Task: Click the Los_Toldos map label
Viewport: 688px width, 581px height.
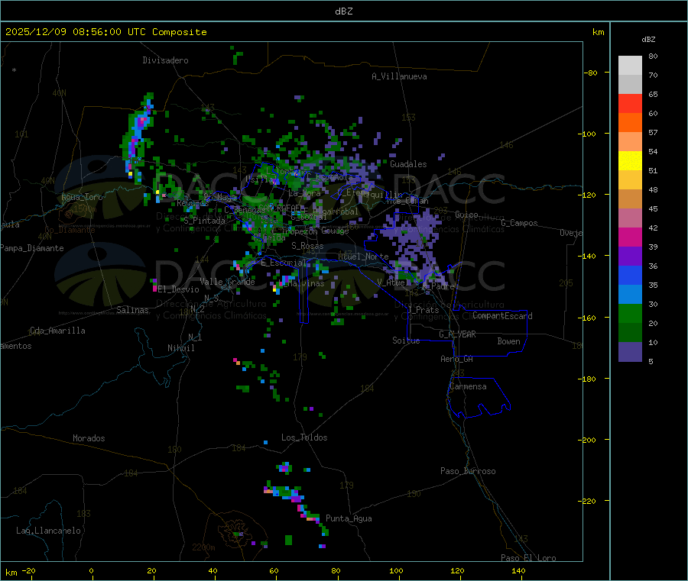Action: [x=304, y=437]
